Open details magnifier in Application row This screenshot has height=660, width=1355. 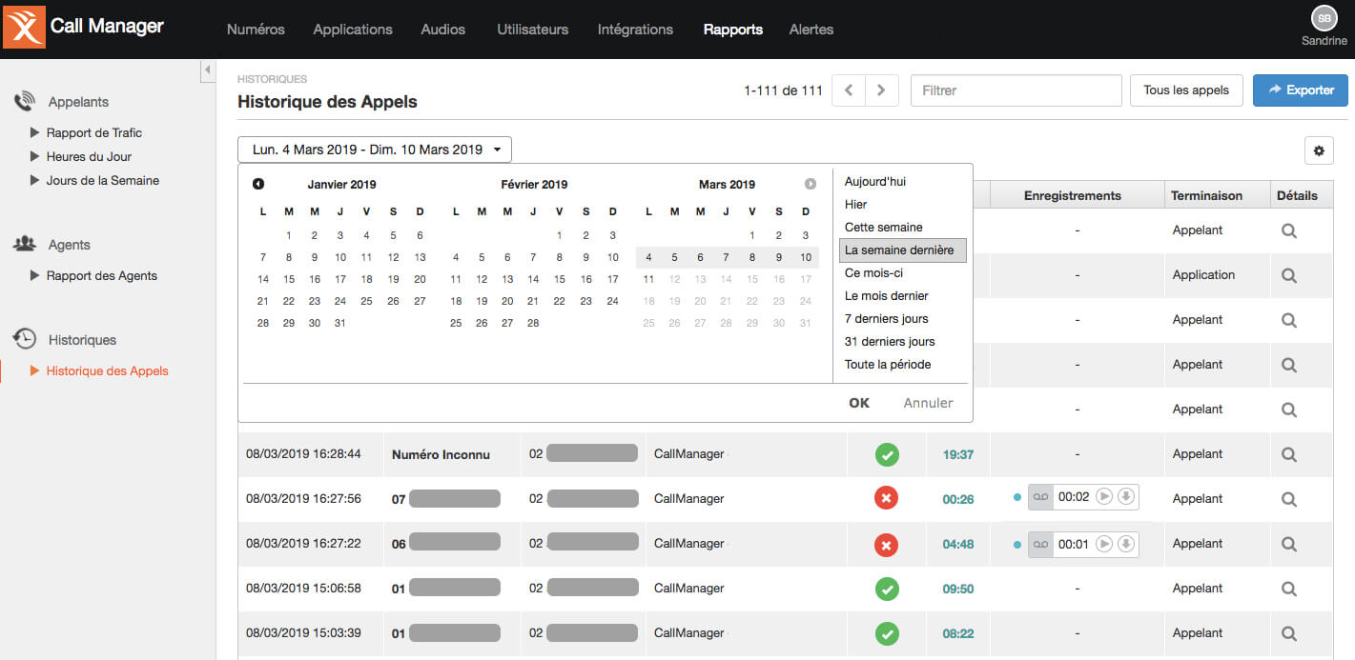1289,275
